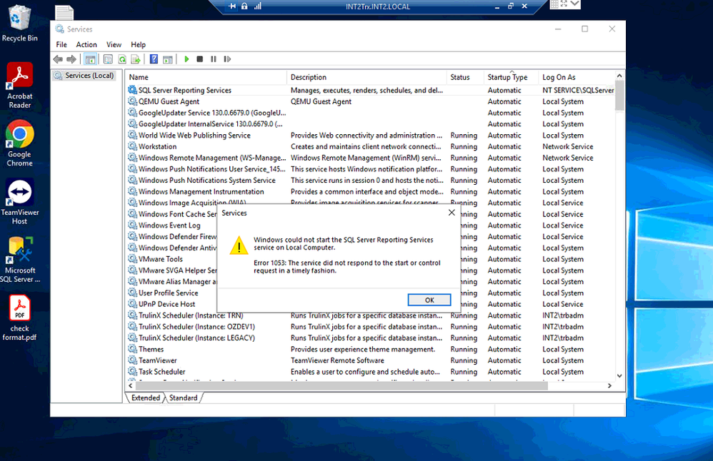This screenshot has height=461, width=713.
Task: Click the fullscreen expand icon at top right
Action: click(x=564, y=4)
